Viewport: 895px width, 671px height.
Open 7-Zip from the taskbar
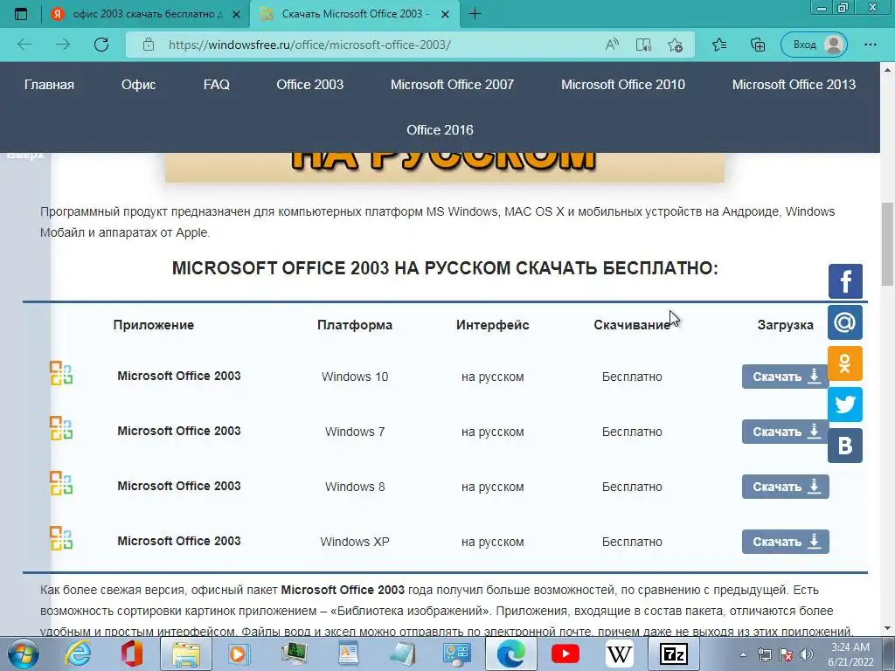pos(674,654)
